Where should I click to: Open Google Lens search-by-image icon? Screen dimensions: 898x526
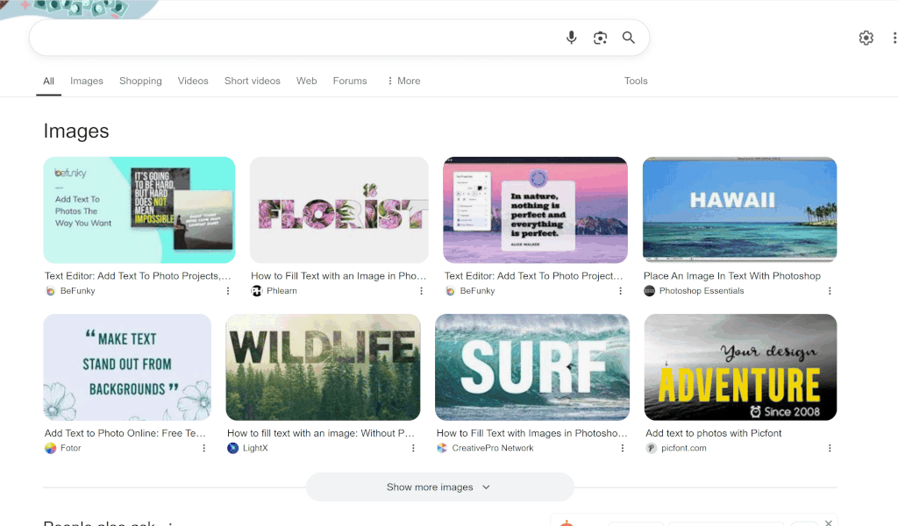point(600,38)
